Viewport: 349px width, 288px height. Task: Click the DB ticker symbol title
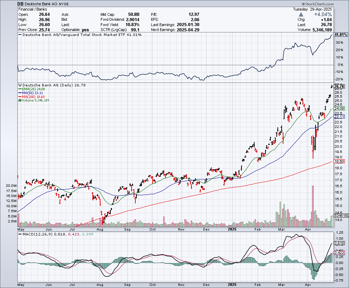pos(20,4)
